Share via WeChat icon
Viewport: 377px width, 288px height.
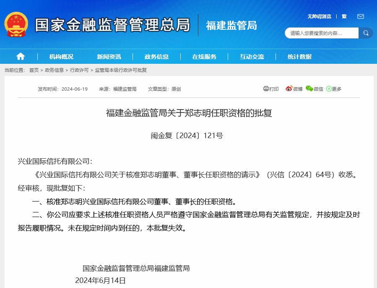pos(309,89)
